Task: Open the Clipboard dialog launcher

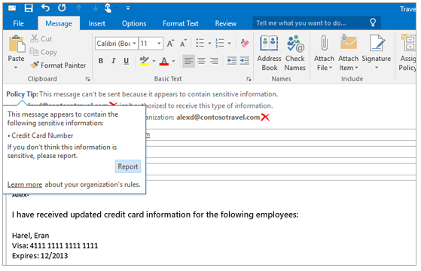Action: click(x=87, y=79)
